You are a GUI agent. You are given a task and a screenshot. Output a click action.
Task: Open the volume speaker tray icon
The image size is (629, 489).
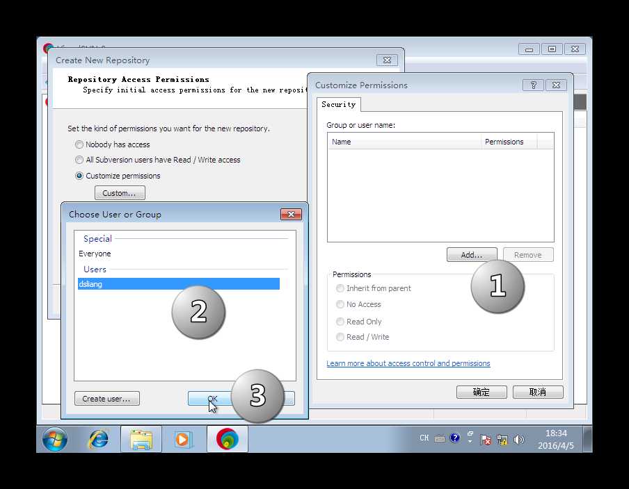[518, 440]
